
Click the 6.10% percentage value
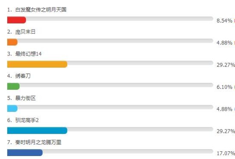click(x=224, y=87)
